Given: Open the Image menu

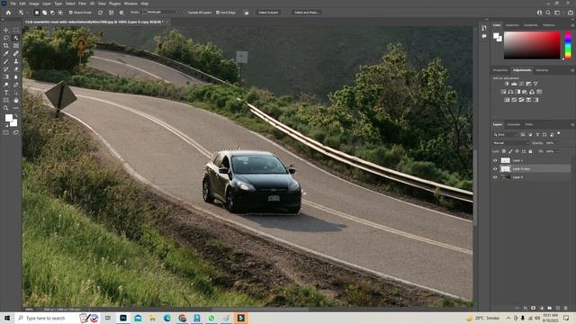Looking at the screenshot, I should [34, 4].
